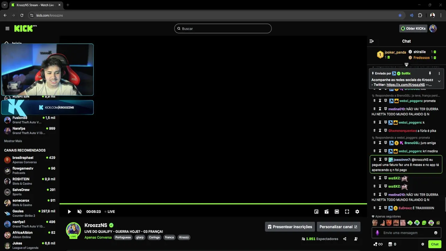Seek on the green stream progress bar
The width and height of the screenshot is (446, 251).
point(213,204)
